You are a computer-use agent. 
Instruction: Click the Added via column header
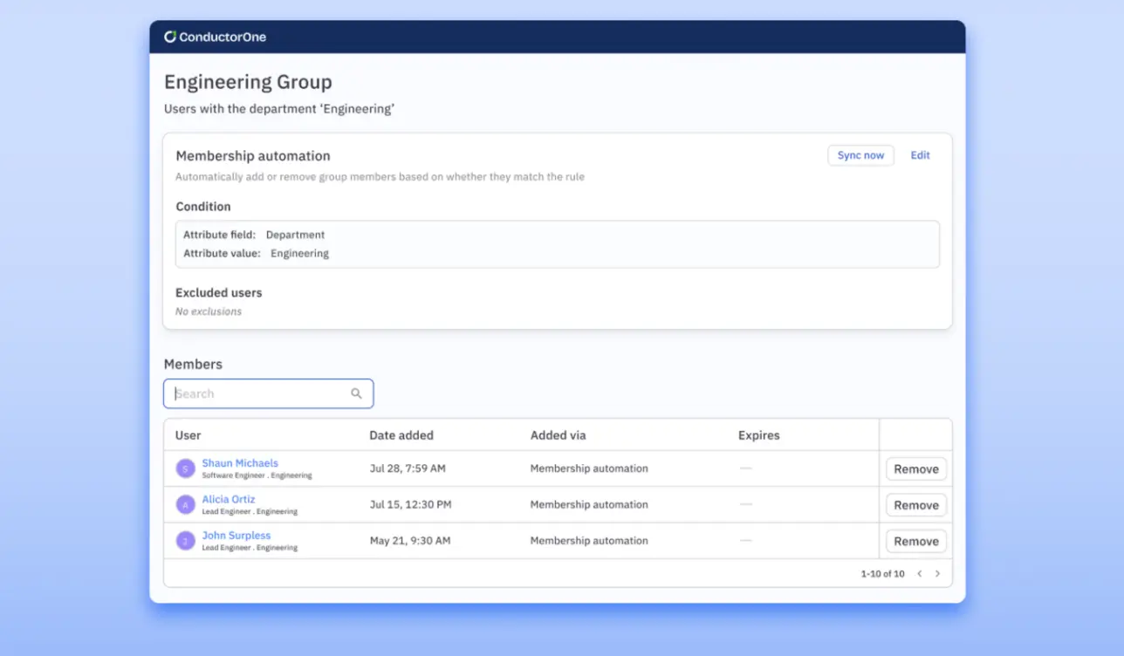tap(558, 435)
